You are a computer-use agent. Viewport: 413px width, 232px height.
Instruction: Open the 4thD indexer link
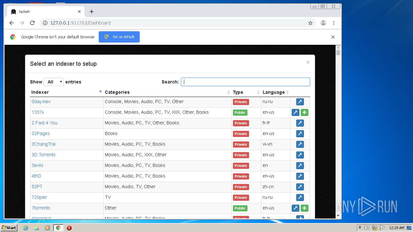click(36, 176)
